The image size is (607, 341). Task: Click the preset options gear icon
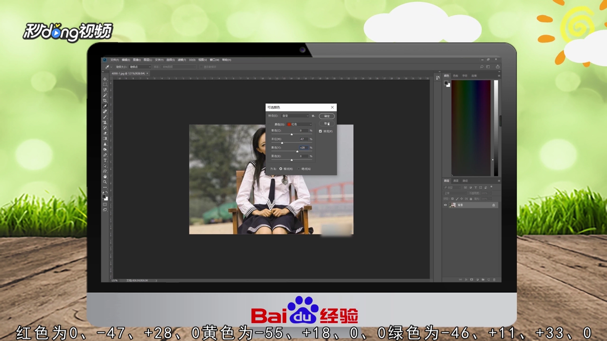pos(313,116)
